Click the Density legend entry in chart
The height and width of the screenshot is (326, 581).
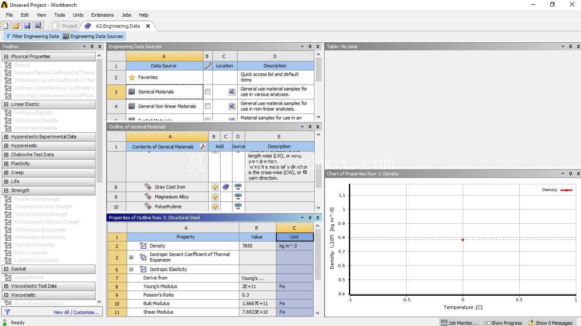[x=557, y=190]
